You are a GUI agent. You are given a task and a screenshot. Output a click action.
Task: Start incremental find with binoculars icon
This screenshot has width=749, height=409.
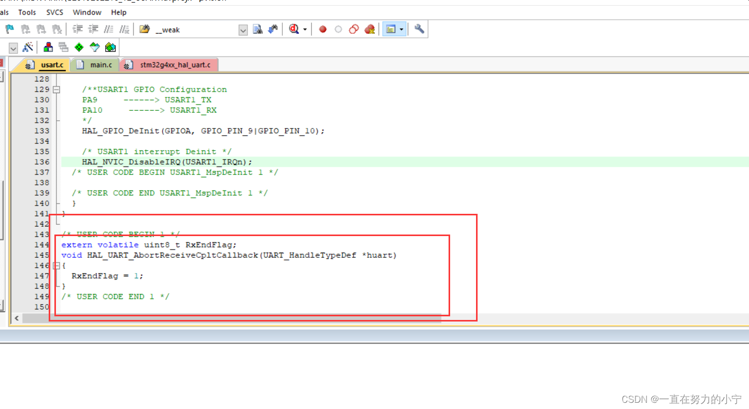[x=273, y=30]
